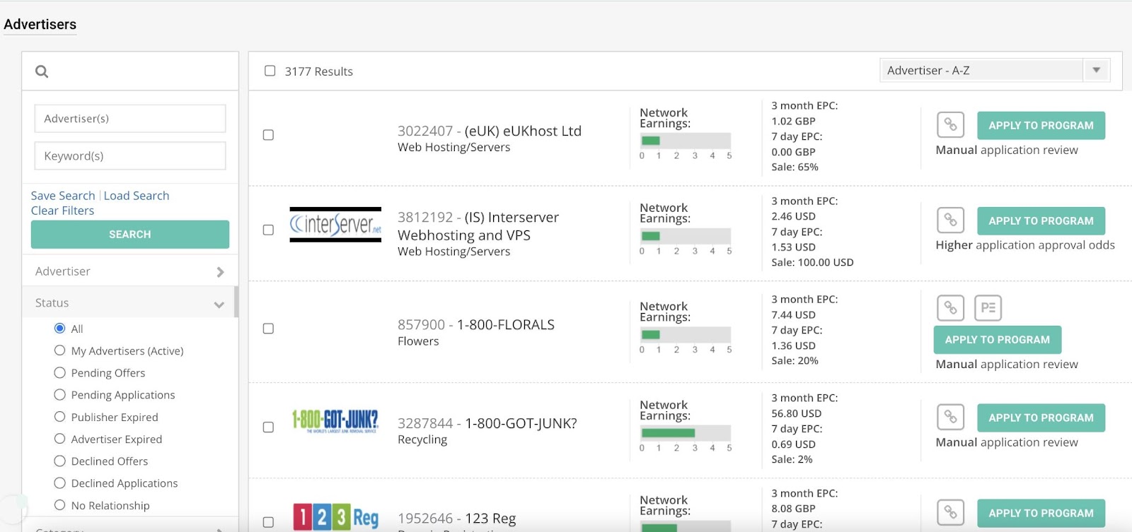
Task: Click 'Sale: 65%' text
Action: (795, 167)
